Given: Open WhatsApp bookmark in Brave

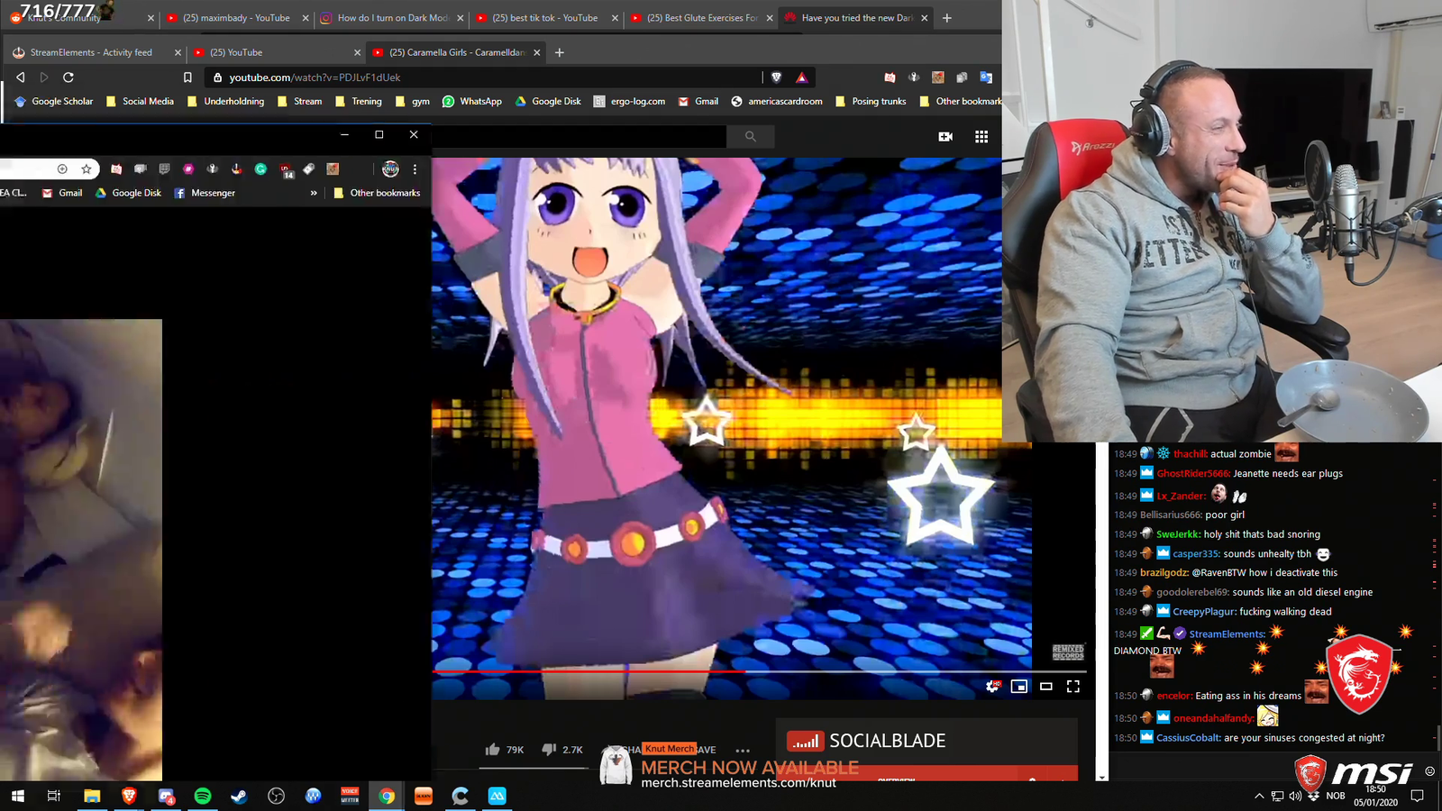Looking at the screenshot, I should tap(472, 102).
